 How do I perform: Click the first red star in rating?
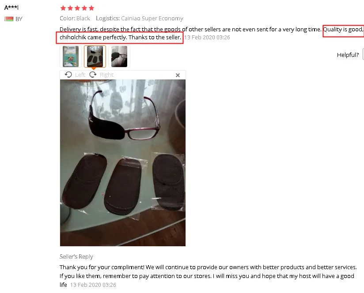click(63, 8)
